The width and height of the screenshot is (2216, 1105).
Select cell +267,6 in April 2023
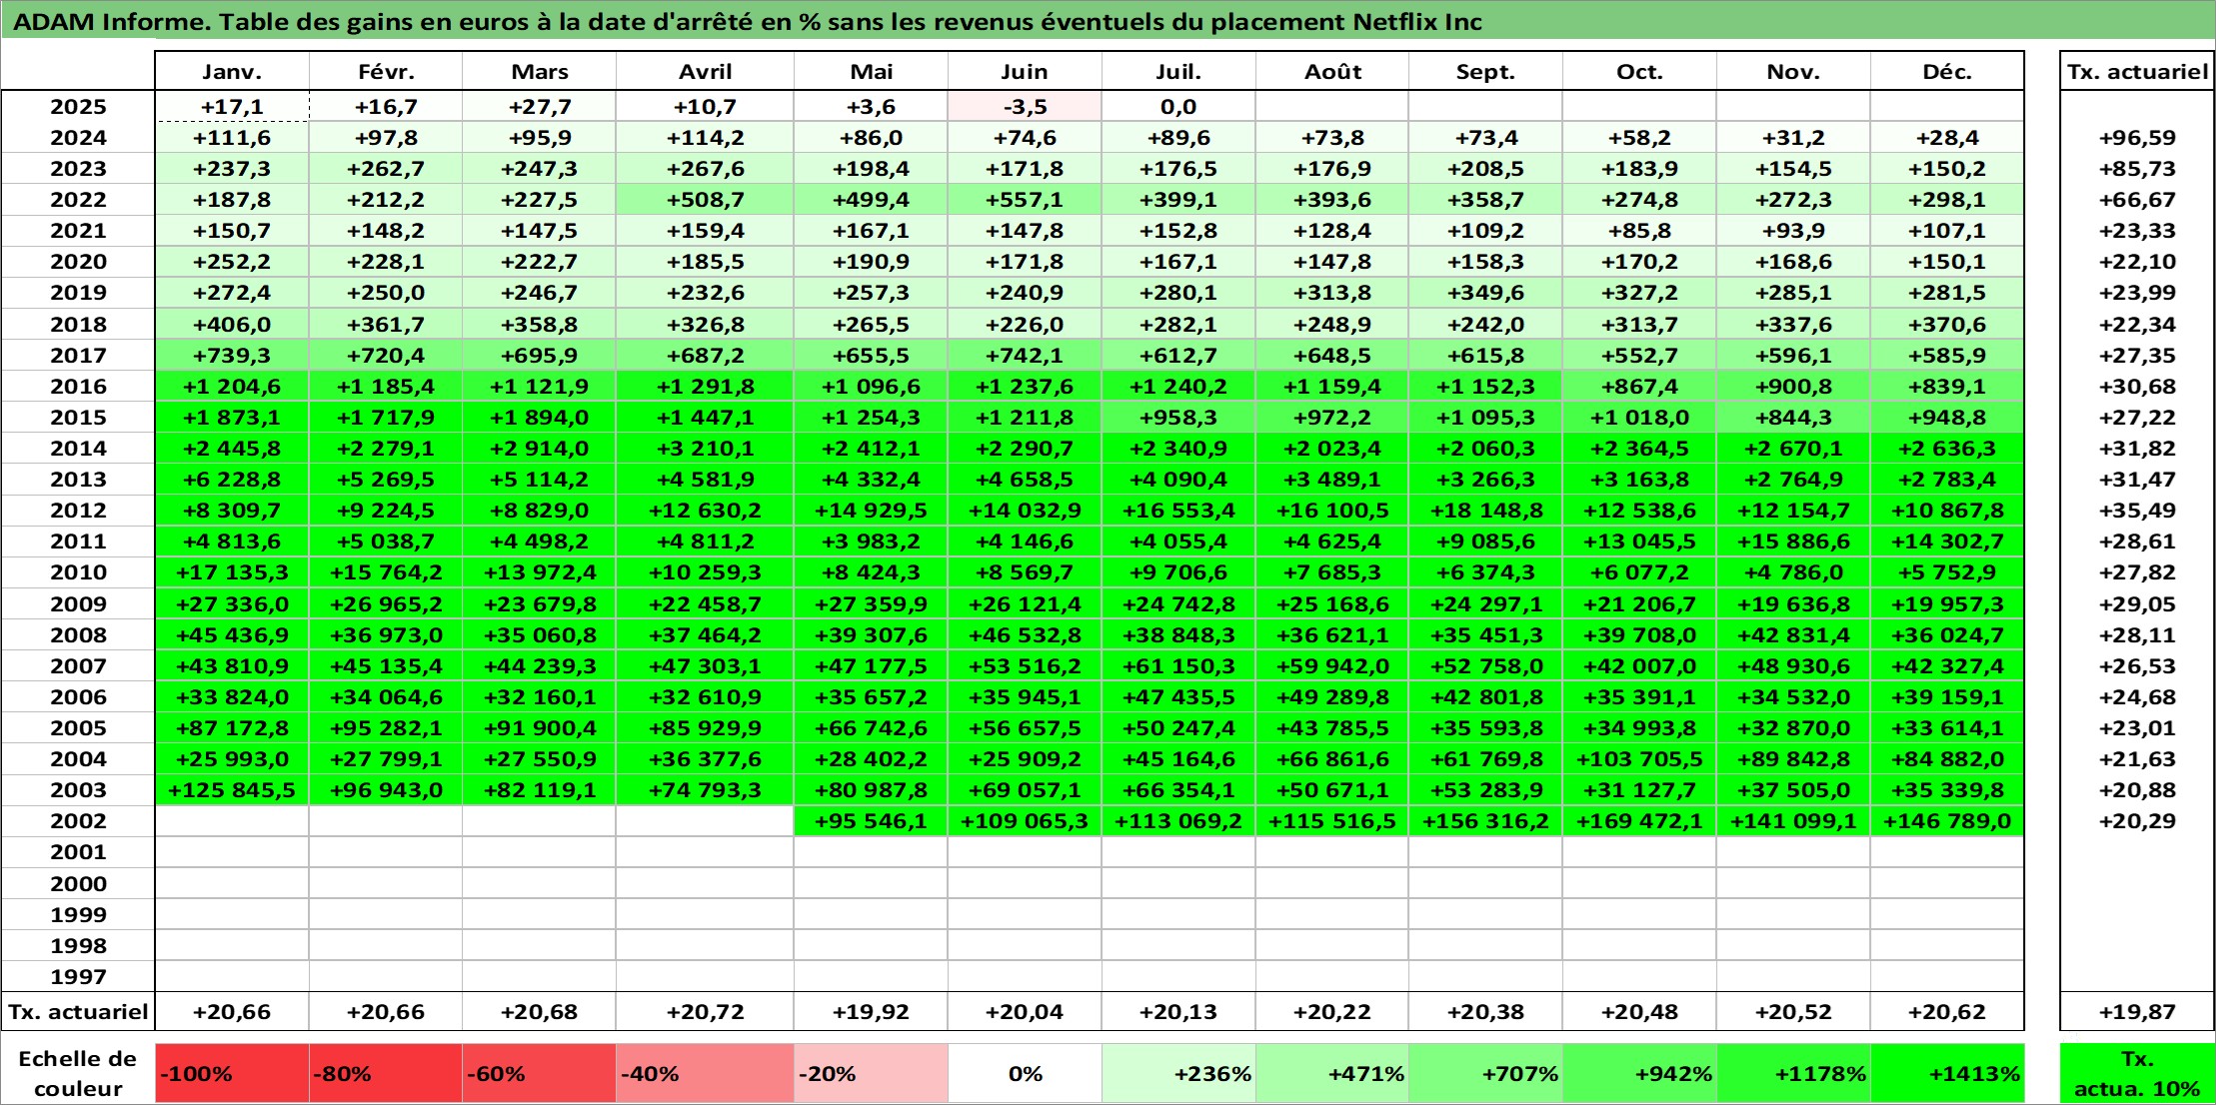pyautogui.click(x=705, y=169)
